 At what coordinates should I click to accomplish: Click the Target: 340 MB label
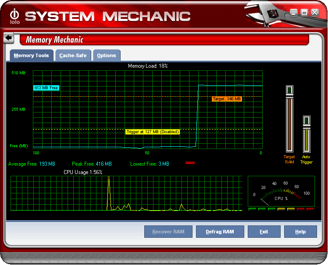pos(227,99)
